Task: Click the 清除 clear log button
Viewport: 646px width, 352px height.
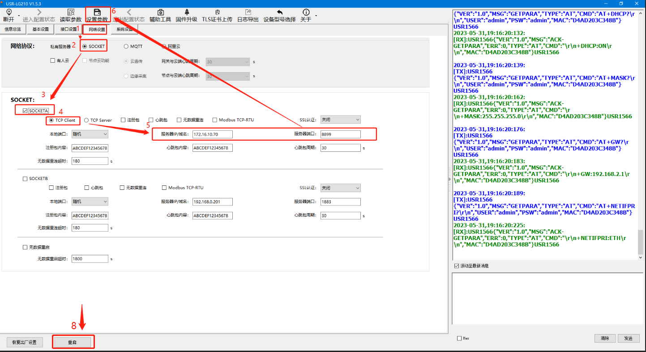Action: click(605, 338)
